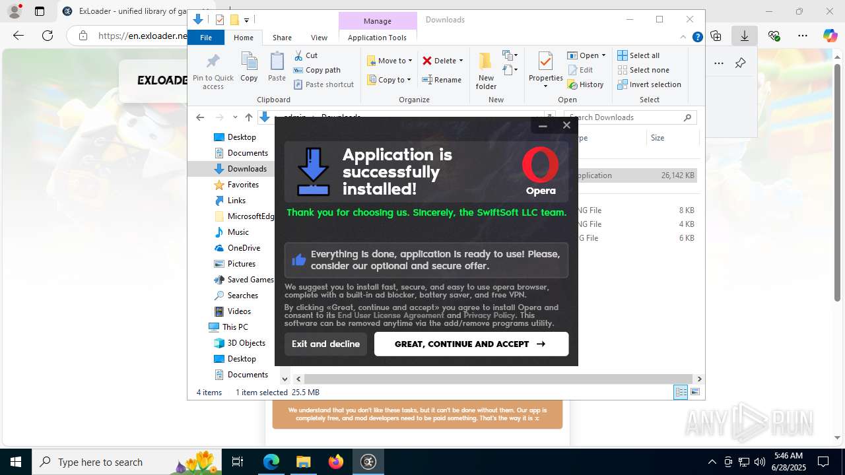Click Select all in ribbon
The height and width of the screenshot is (475, 845).
(638, 55)
